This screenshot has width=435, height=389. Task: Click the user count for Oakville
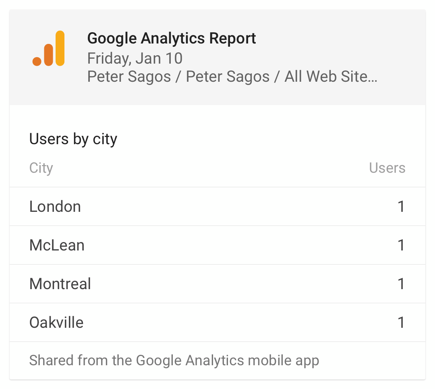point(401,323)
